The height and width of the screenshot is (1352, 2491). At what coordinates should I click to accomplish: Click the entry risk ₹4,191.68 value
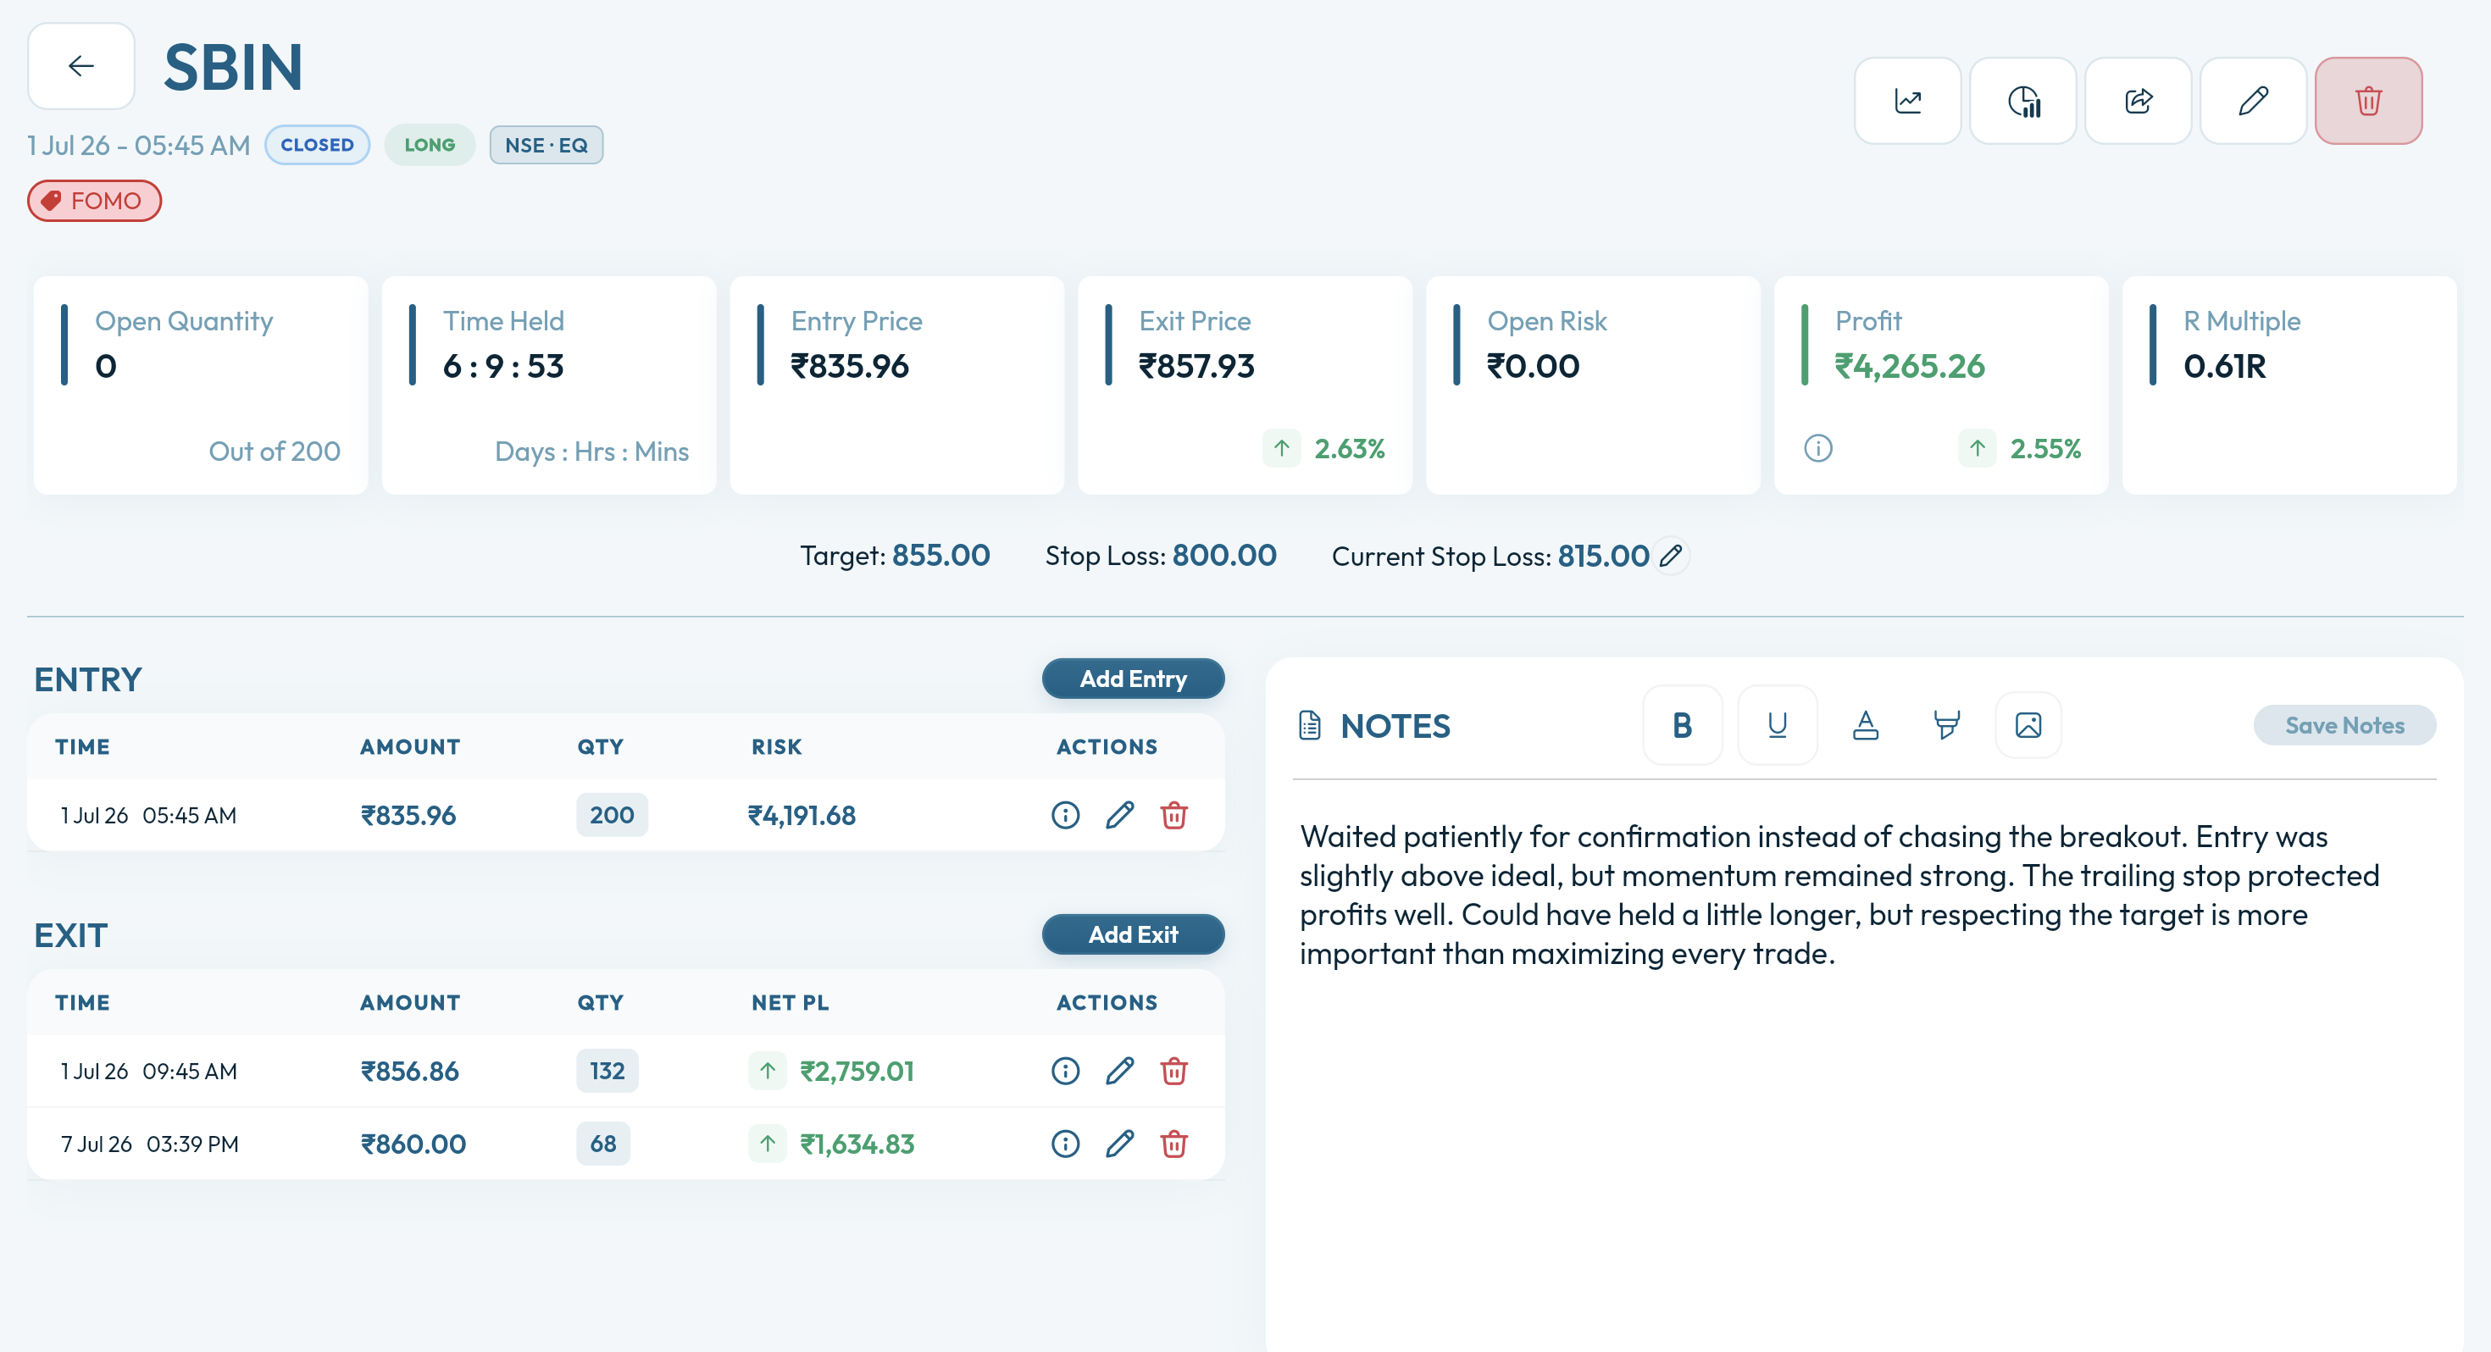(x=802, y=815)
